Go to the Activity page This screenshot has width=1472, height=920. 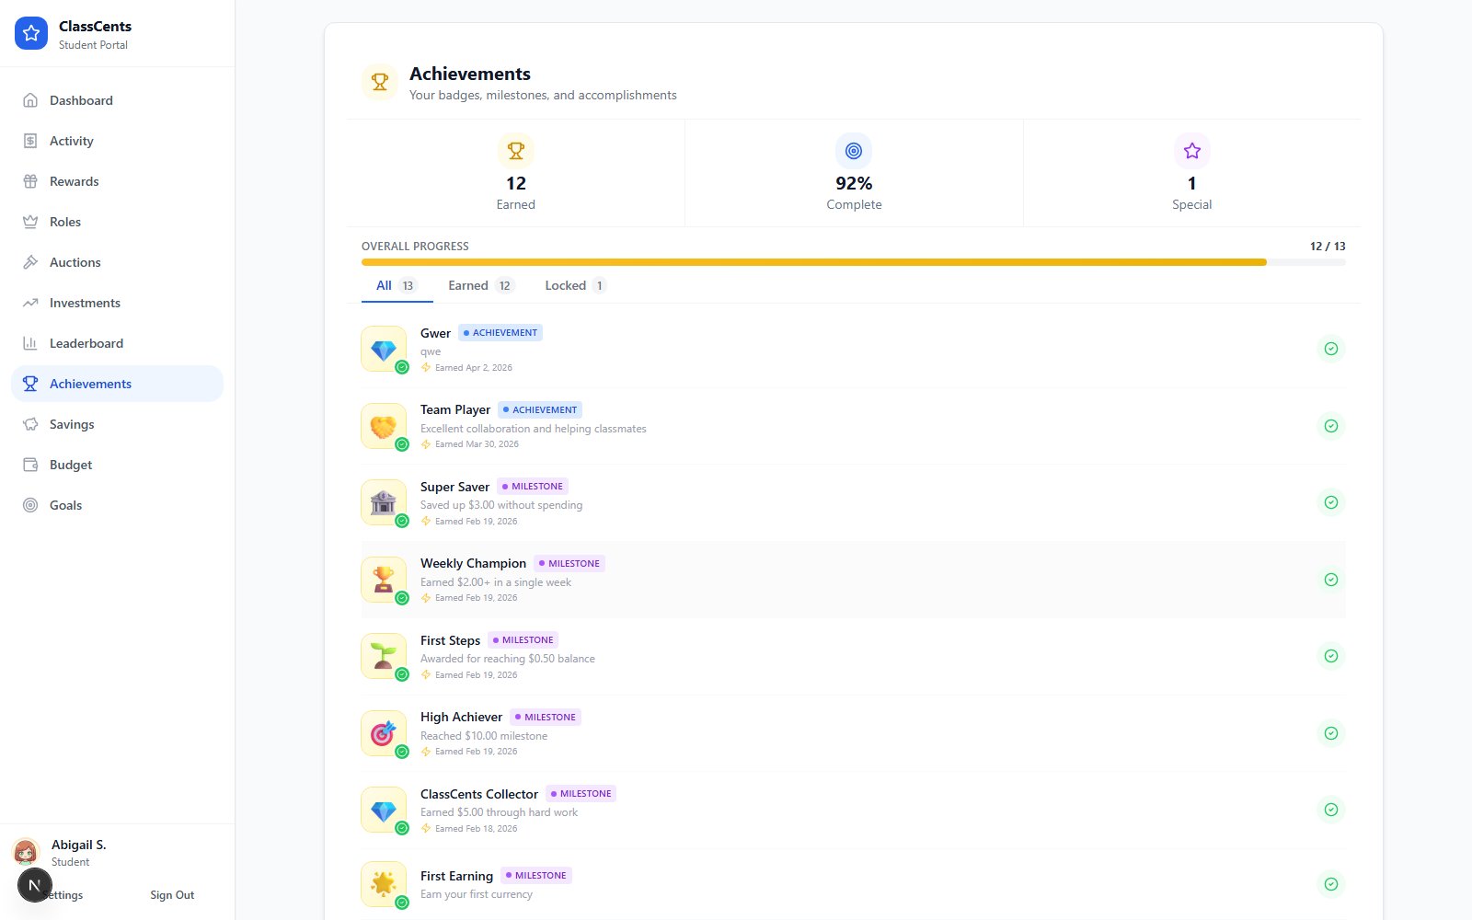pos(117,141)
